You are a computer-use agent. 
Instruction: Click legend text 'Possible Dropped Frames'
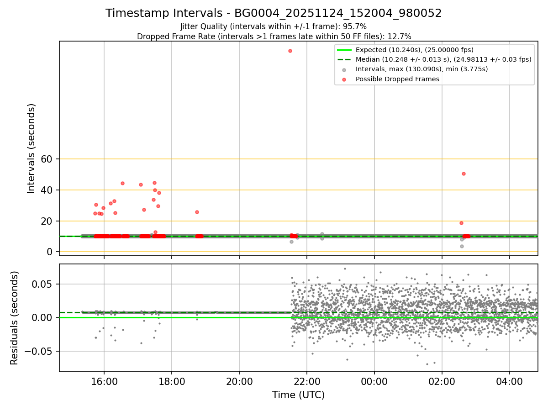(397, 79)
